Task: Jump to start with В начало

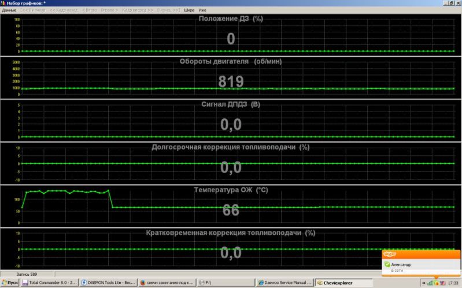Action: [x=34, y=10]
